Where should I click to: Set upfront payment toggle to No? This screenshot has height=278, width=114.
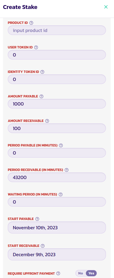80,273
